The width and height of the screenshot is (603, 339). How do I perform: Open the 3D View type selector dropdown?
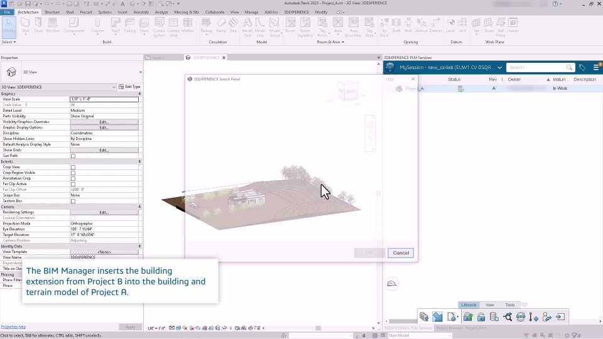pyautogui.click(x=140, y=72)
